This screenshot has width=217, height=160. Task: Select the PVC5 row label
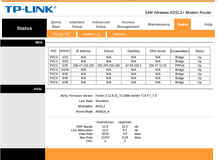(54, 78)
